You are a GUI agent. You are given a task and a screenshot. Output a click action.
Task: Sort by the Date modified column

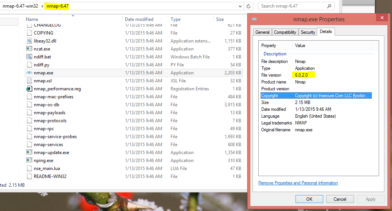click(139, 19)
